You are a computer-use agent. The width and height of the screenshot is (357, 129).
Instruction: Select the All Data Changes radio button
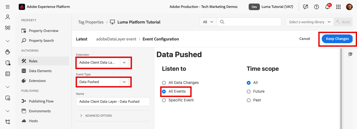164,83
